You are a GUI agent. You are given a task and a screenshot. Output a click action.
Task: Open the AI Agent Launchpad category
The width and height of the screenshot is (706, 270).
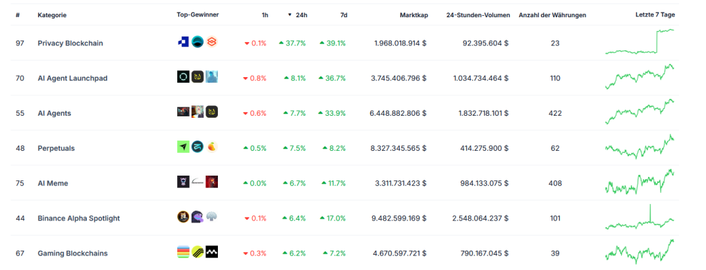coord(72,79)
